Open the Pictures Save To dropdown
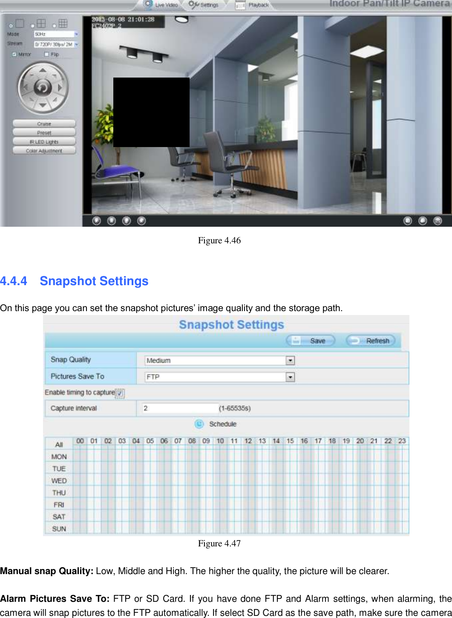 [290, 377]
